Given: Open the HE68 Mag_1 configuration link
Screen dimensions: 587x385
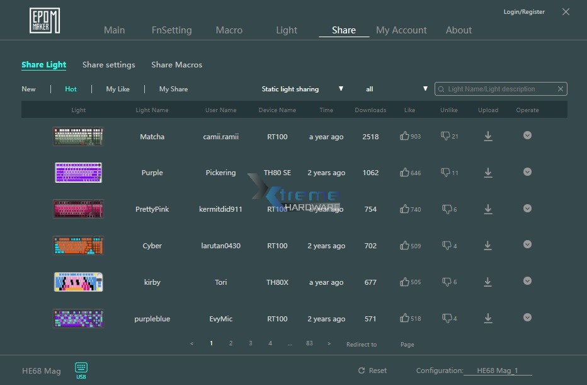Looking at the screenshot, I should click(x=497, y=371).
